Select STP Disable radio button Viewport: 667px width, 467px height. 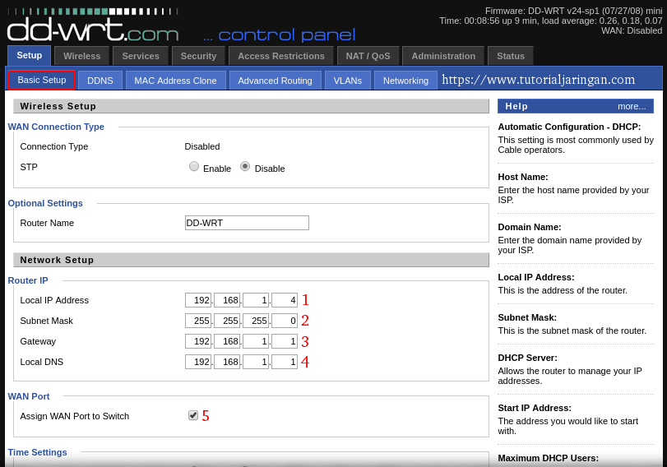(245, 166)
